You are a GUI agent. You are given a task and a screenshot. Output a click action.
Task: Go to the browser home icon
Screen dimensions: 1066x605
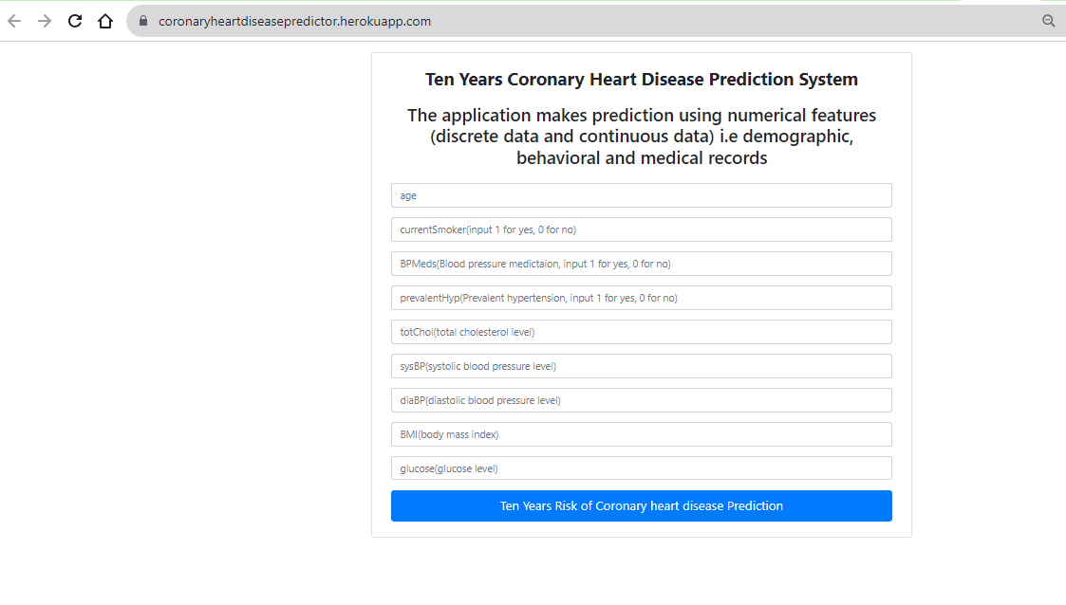tap(105, 21)
